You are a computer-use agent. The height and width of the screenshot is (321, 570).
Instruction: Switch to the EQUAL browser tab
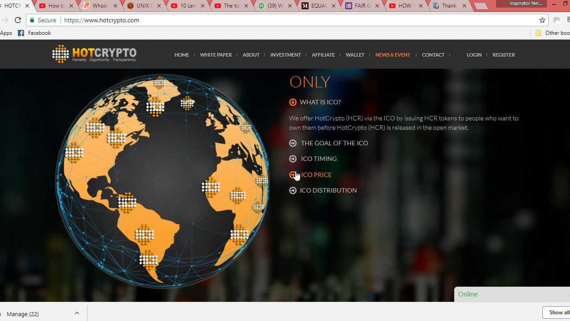(318, 6)
